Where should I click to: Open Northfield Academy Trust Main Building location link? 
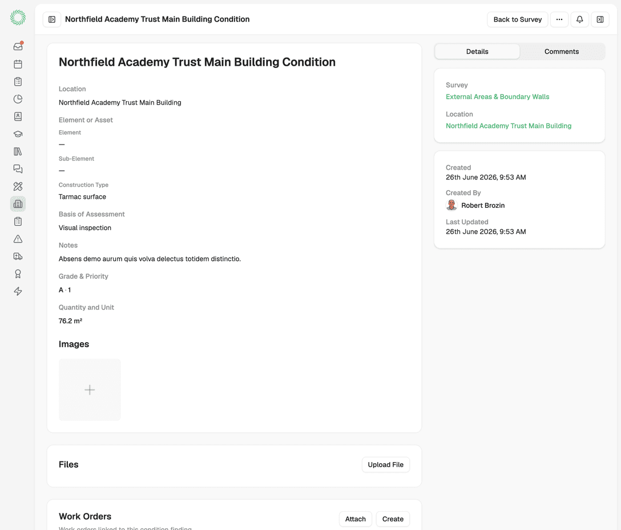tap(509, 126)
